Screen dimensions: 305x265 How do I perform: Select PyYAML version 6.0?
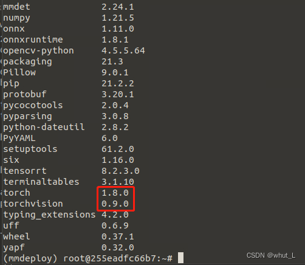click(109, 138)
